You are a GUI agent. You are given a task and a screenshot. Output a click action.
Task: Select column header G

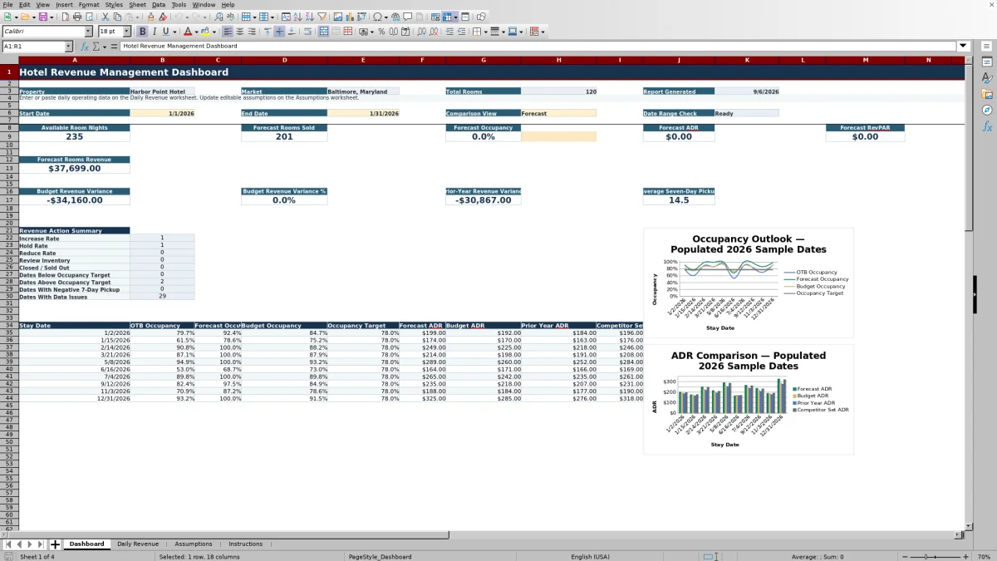(483, 60)
